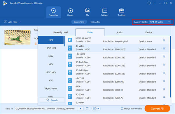Click the Convert All button
The image size is (175, 114).
coord(157,108)
